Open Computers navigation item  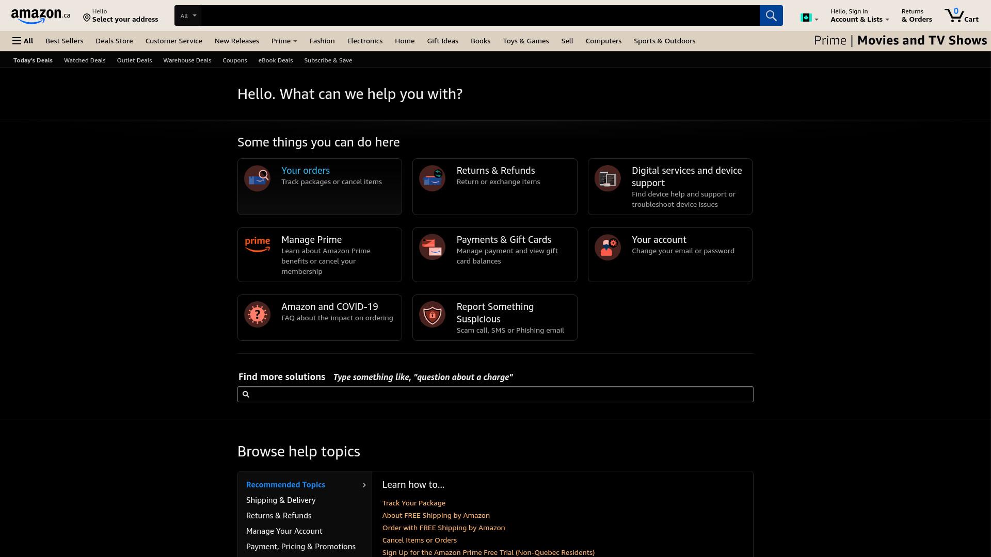603,41
